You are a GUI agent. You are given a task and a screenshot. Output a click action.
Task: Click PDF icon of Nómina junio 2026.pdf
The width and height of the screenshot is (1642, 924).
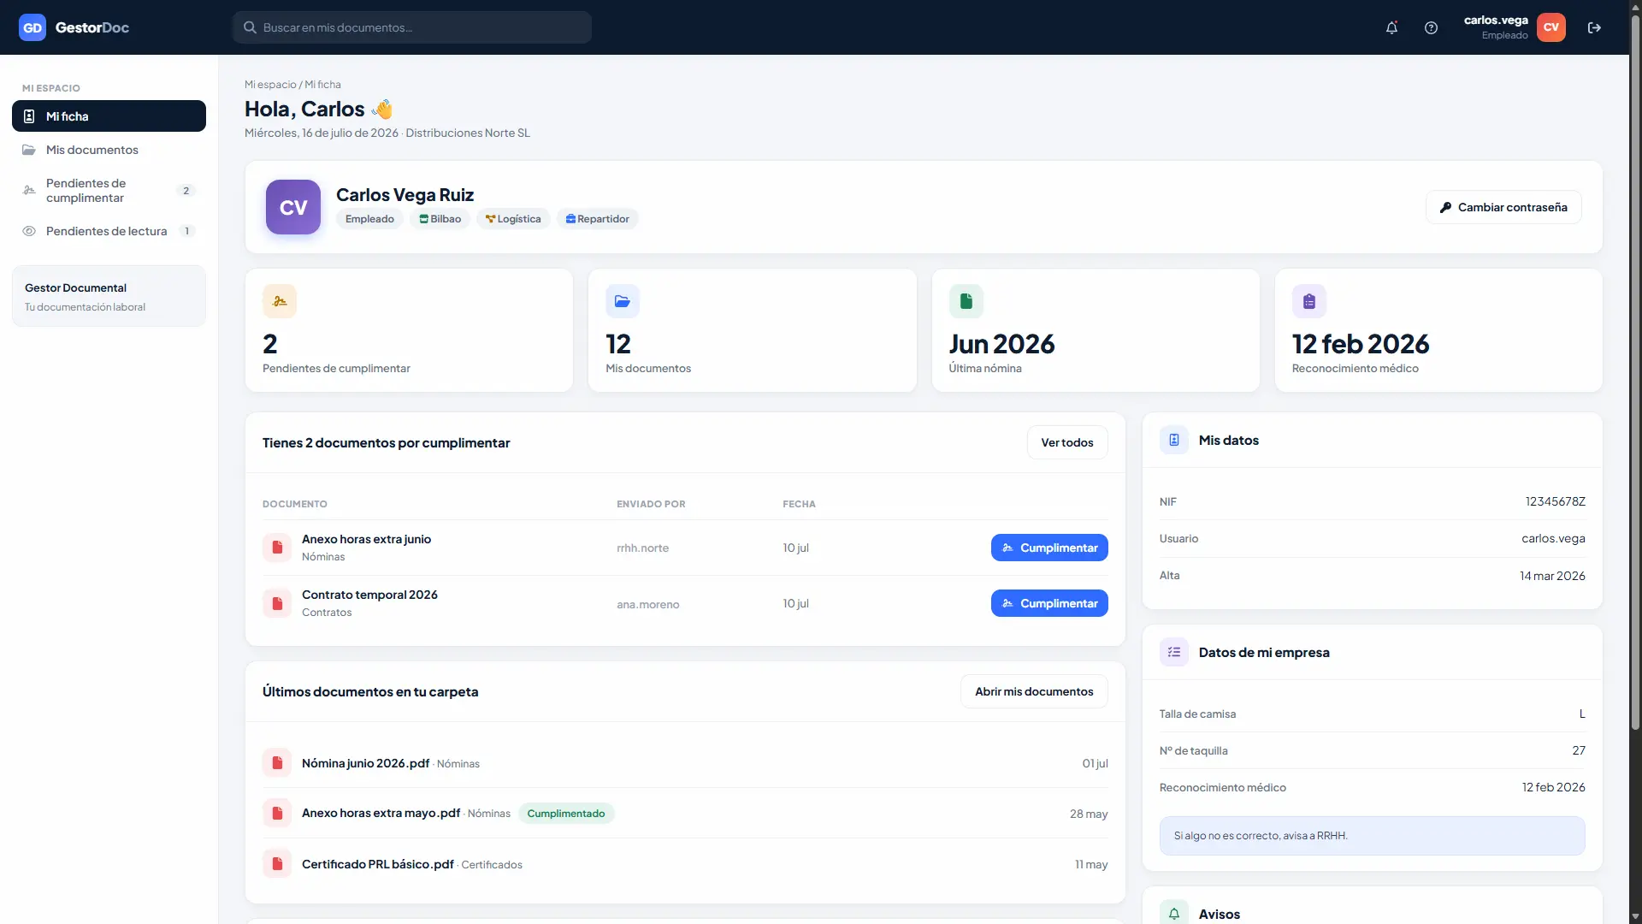[x=277, y=762]
